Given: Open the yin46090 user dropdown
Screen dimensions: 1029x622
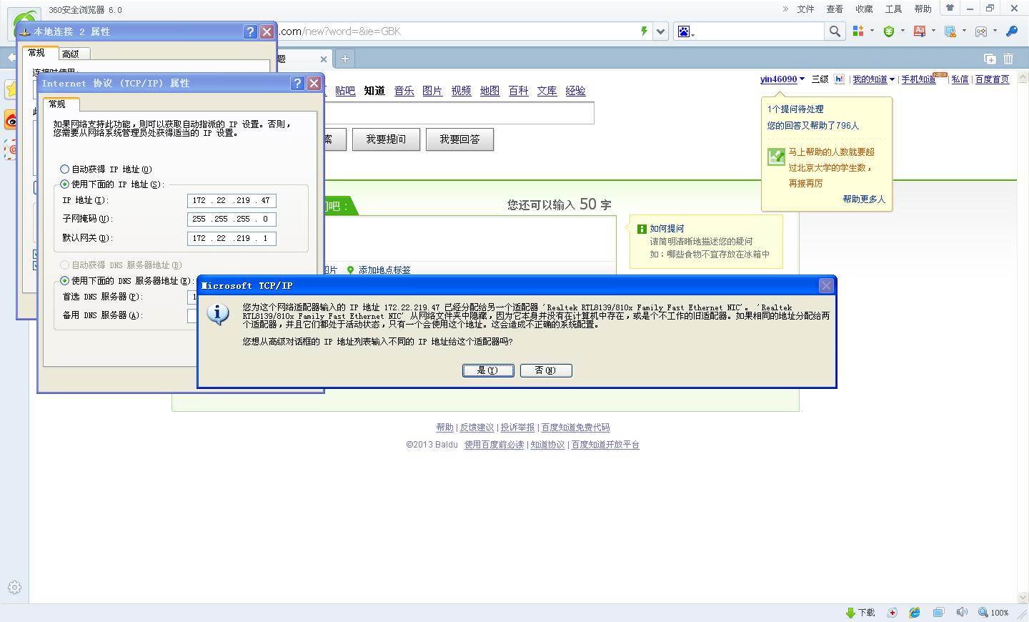Looking at the screenshot, I should [x=782, y=79].
